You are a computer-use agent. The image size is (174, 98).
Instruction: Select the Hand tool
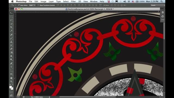11,78
